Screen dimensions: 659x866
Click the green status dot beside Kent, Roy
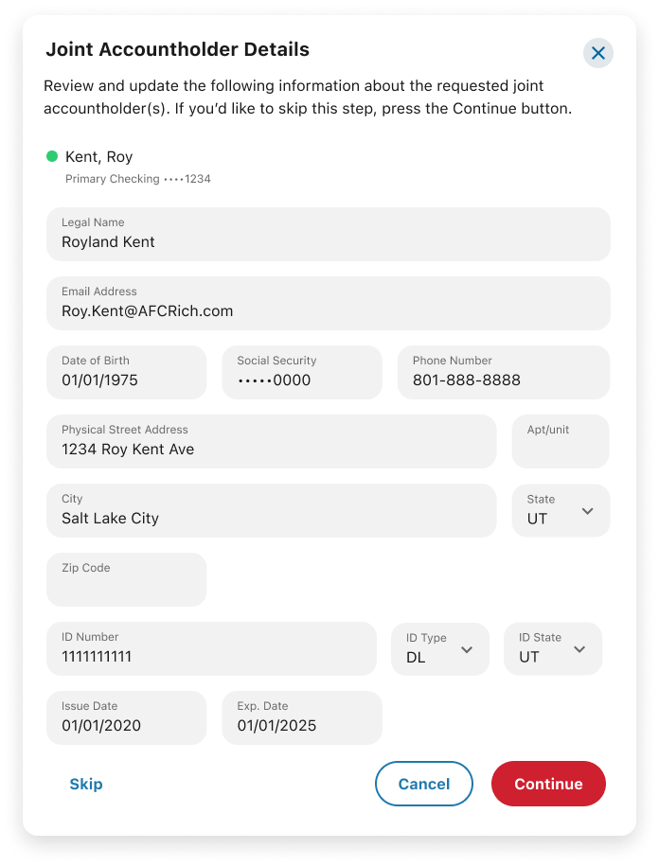pyautogui.click(x=52, y=156)
